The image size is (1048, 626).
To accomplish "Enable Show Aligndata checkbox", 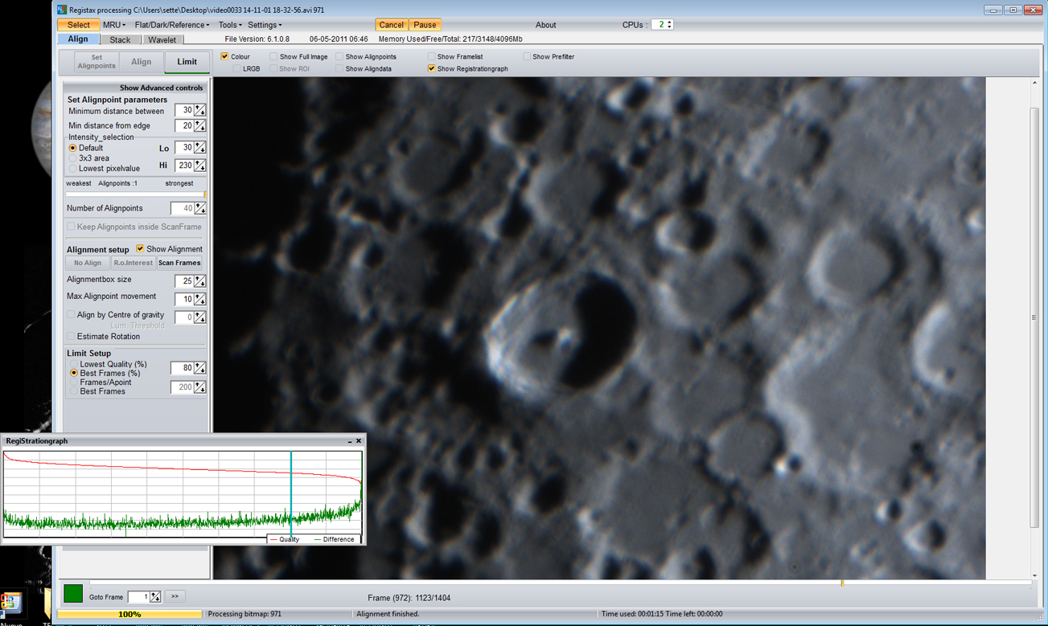I will [339, 69].
